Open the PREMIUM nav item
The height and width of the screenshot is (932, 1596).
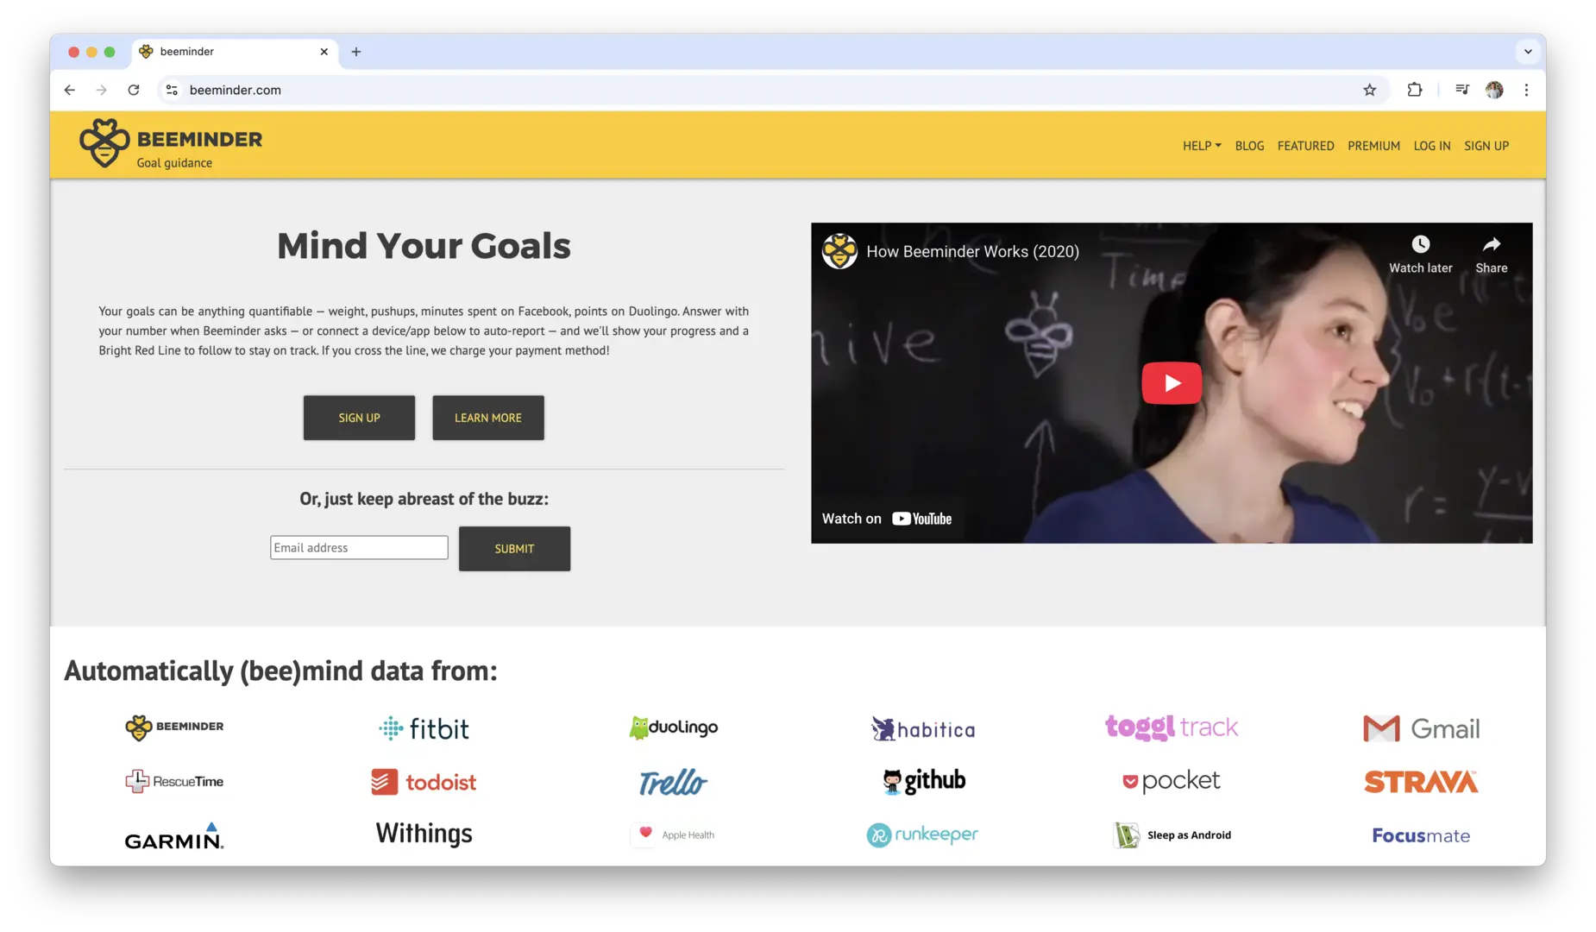point(1373,146)
